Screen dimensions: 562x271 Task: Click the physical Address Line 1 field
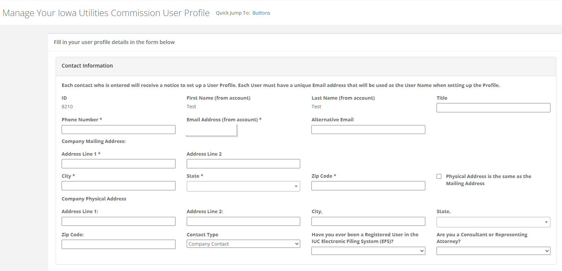(118, 221)
